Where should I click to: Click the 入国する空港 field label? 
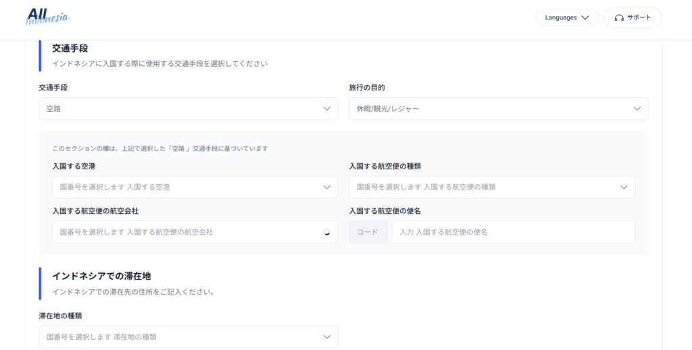point(74,167)
